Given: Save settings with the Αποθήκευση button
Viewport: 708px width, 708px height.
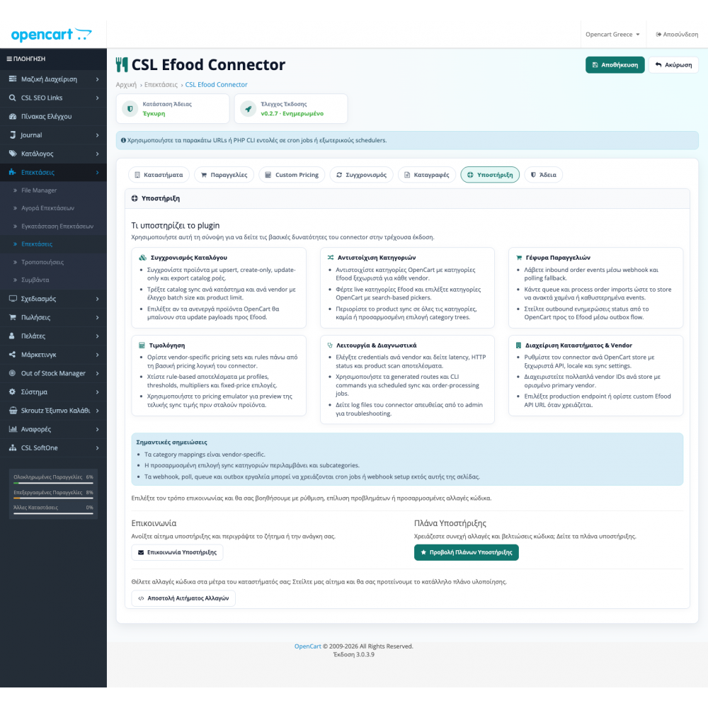Looking at the screenshot, I should [615, 65].
